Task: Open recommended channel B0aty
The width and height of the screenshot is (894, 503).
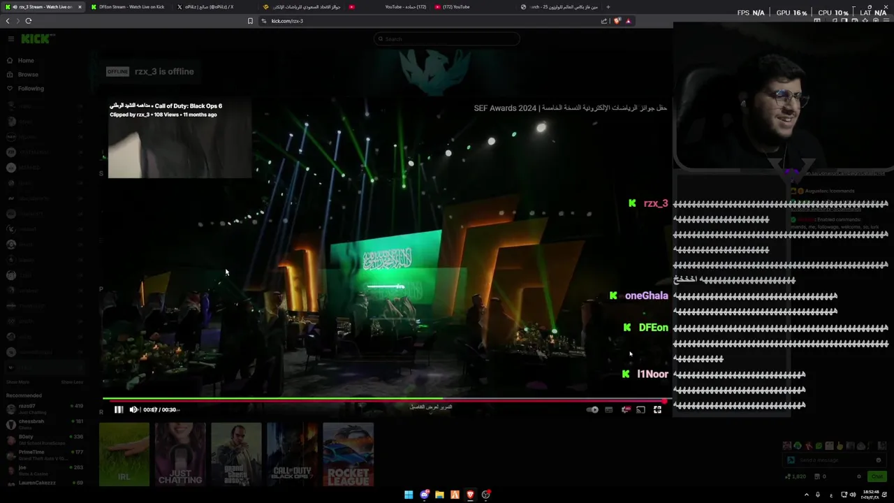Action: 44,439
